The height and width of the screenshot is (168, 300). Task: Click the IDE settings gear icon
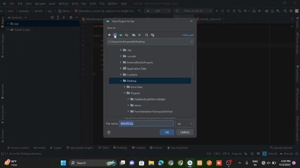click(x=291, y=11)
